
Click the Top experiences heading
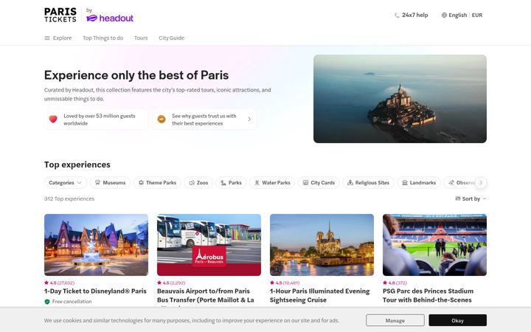pyautogui.click(x=77, y=165)
